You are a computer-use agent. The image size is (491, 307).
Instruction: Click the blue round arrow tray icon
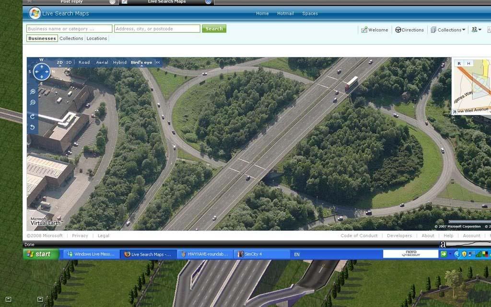click(x=457, y=254)
